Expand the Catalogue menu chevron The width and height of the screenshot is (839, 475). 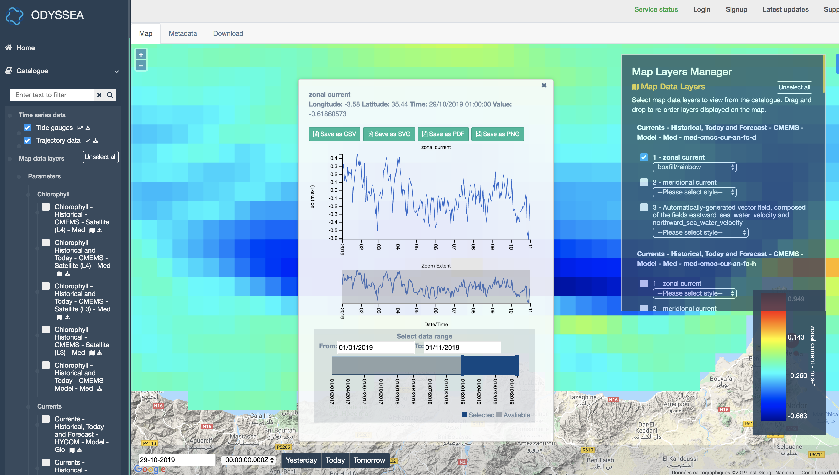tap(117, 71)
